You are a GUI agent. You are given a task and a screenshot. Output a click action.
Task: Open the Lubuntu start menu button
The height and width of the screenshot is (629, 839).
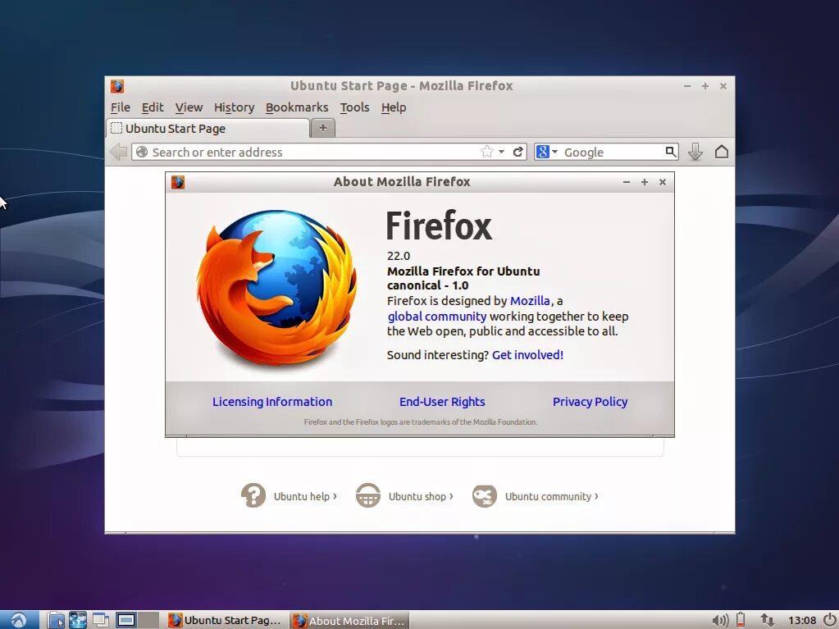click(19, 620)
